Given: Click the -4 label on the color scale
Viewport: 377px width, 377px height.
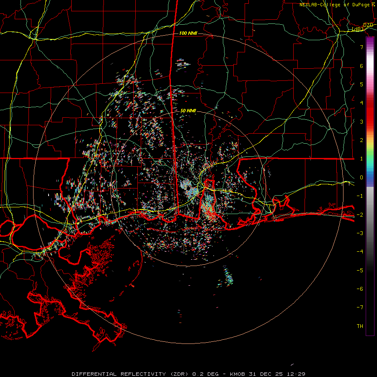Looking at the screenshot, I should coord(360,252).
